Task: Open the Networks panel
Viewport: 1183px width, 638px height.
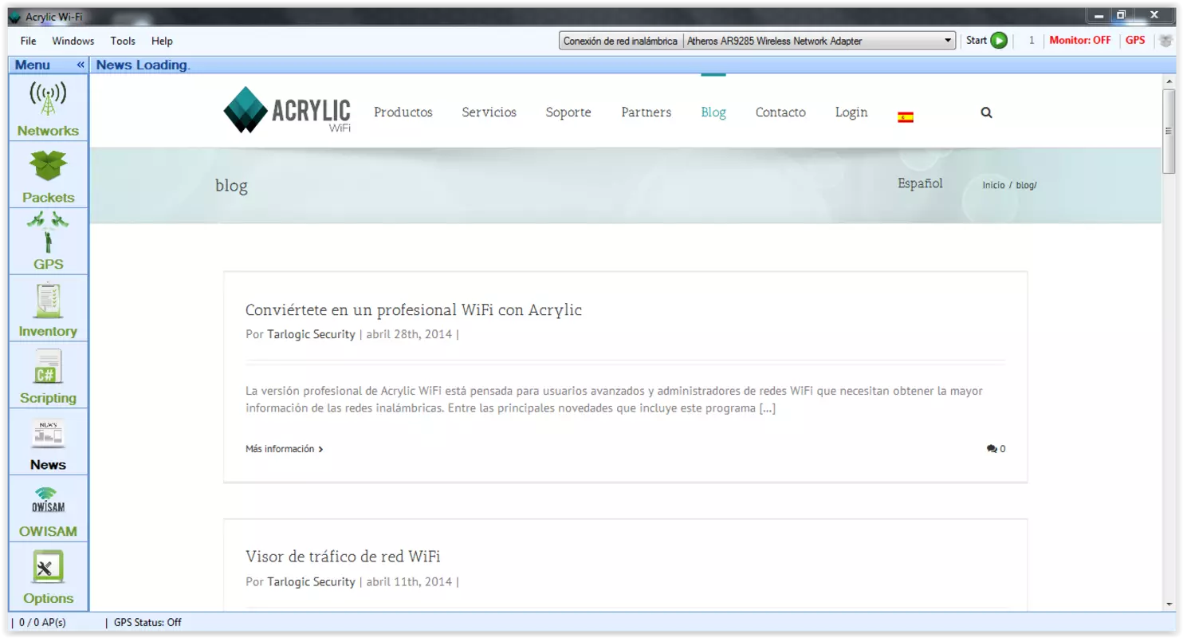Action: [x=48, y=108]
